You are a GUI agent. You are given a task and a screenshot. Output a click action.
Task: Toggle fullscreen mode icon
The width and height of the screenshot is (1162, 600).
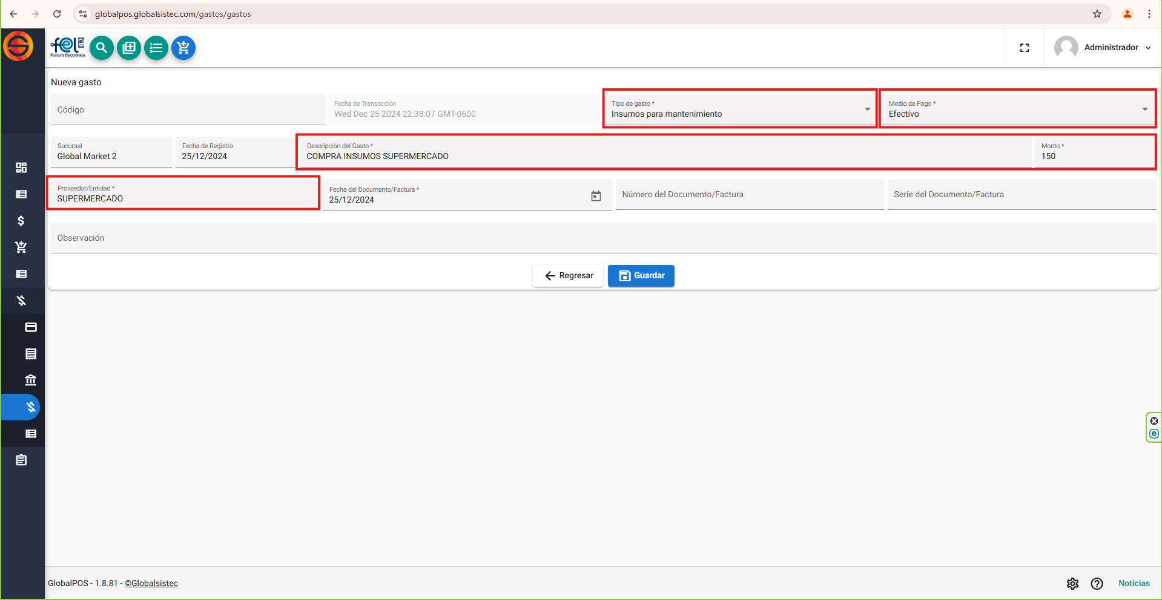[x=1025, y=48]
